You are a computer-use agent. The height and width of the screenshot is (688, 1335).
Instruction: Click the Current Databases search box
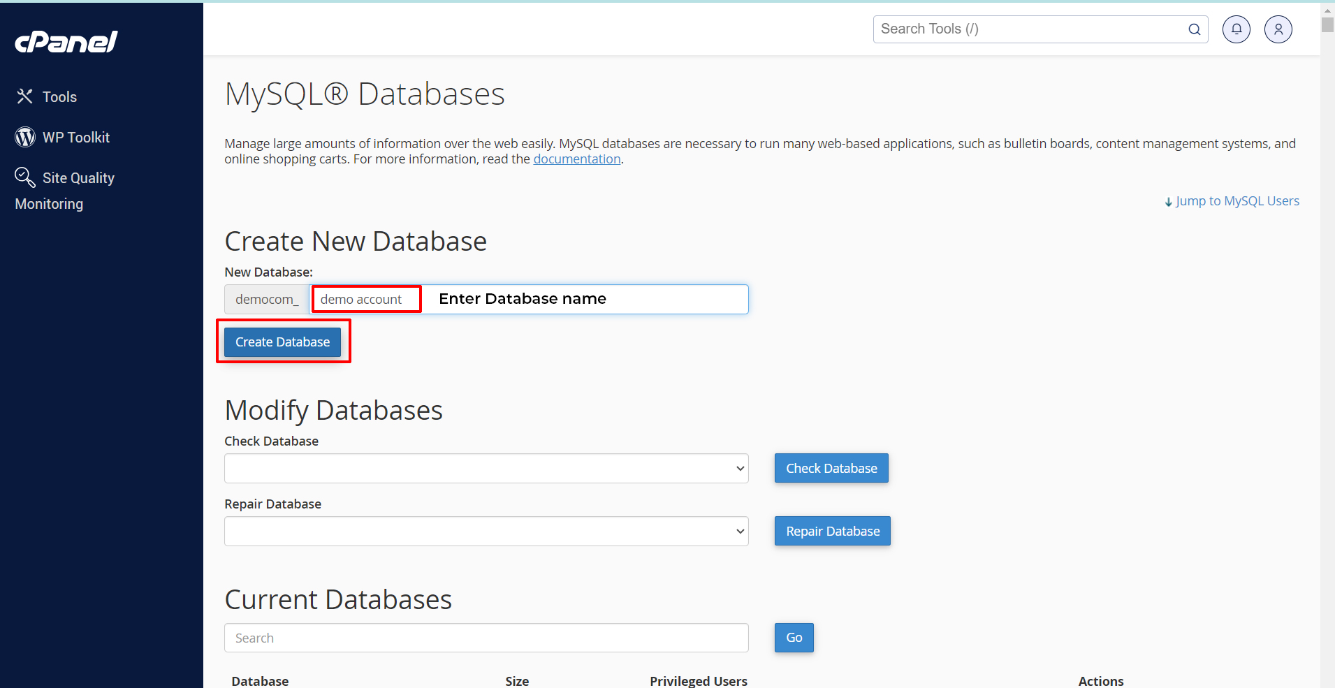486,638
